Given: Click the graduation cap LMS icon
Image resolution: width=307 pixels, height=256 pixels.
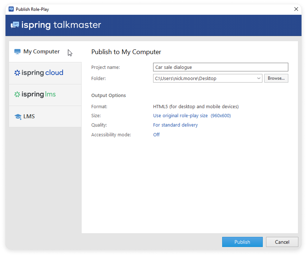Looking at the screenshot, I should [x=18, y=116].
